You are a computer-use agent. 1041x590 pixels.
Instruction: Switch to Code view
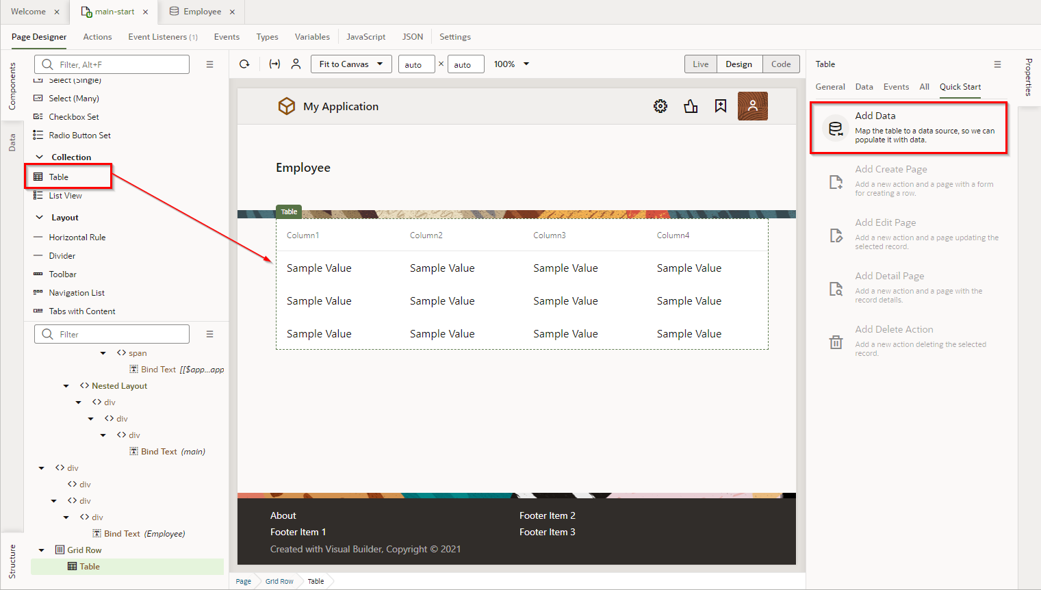(x=781, y=64)
